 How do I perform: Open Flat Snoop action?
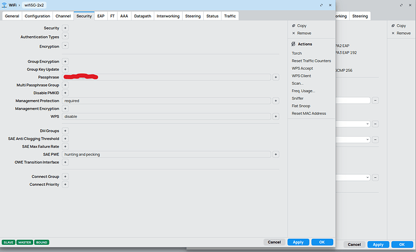pyautogui.click(x=301, y=106)
